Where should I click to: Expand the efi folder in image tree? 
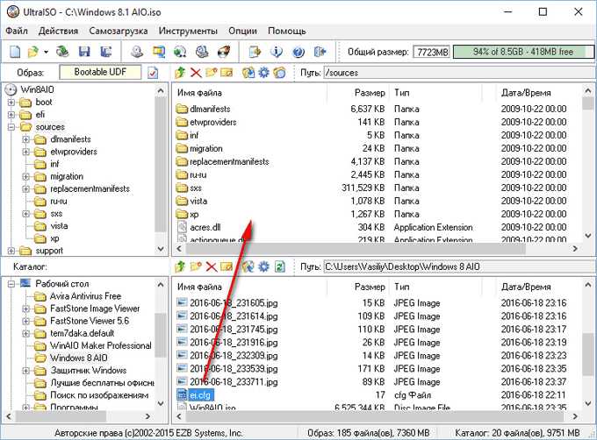click(x=11, y=114)
